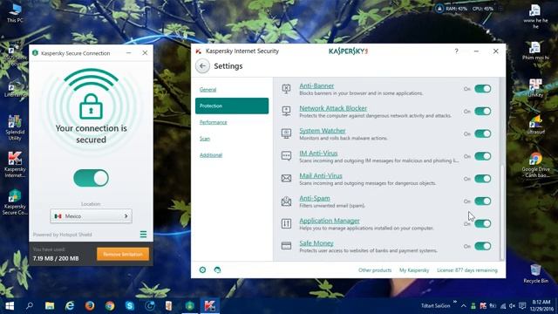
Task: Click the IM Anti-Virus chat bubble icon
Action: pyautogui.click(x=287, y=156)
